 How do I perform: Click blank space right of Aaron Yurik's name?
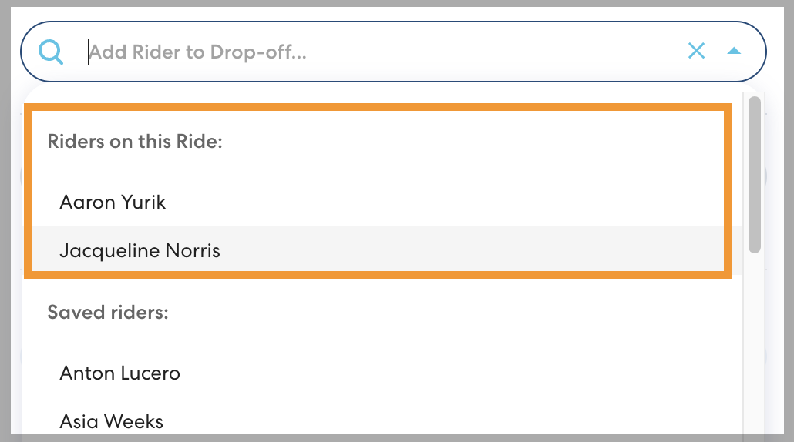point(463,203)
